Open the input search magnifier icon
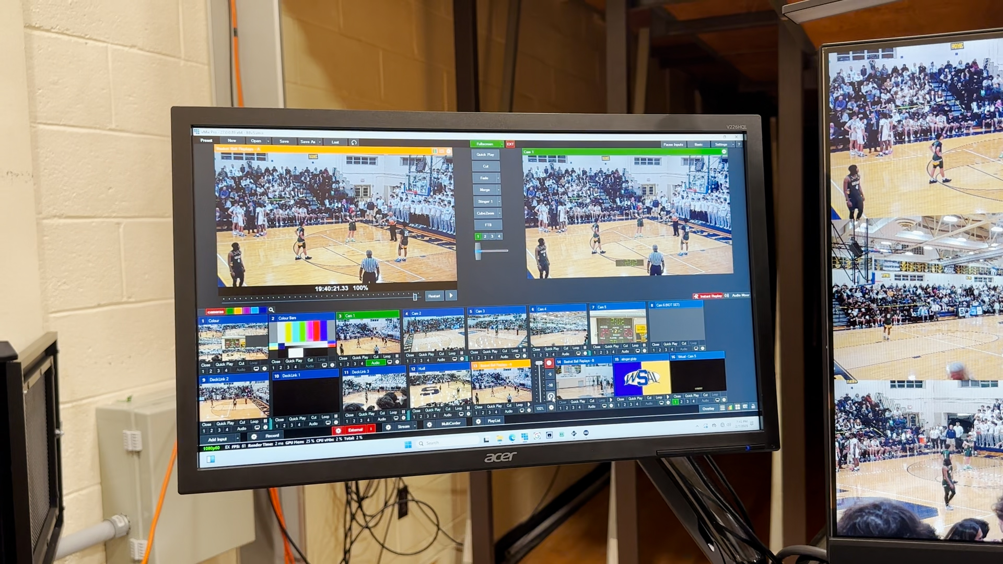 (x=271, y=310)
